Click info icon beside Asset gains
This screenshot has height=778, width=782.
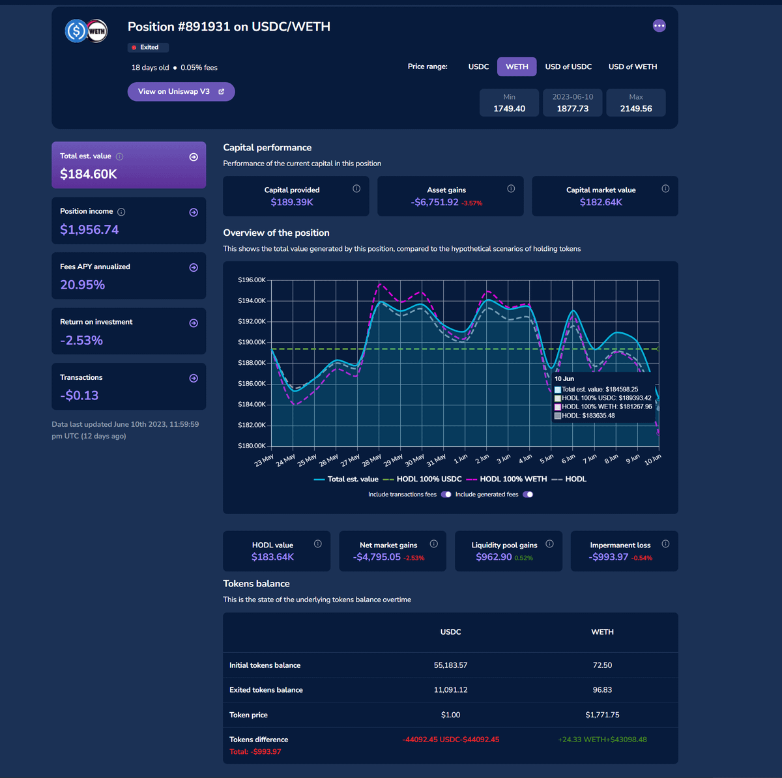[511, 189]
